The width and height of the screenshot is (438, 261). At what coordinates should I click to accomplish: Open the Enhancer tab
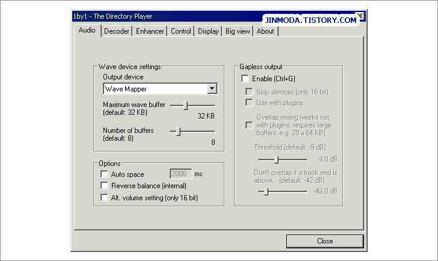click(150, 31)
